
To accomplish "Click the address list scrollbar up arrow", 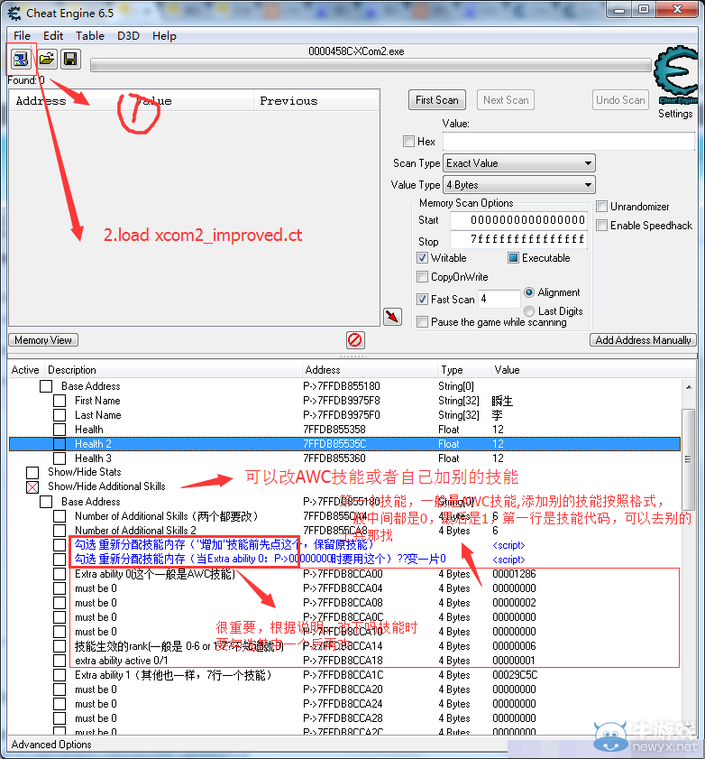I will pyautogui.click(x=689, y=387).
